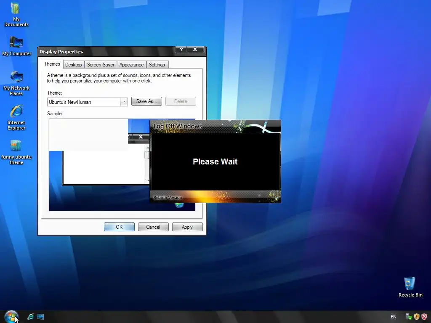Select the My Computer desktop icon
The height and width of the screenshot is (323, 431).
pyautogui.click(x=16, y=46)
